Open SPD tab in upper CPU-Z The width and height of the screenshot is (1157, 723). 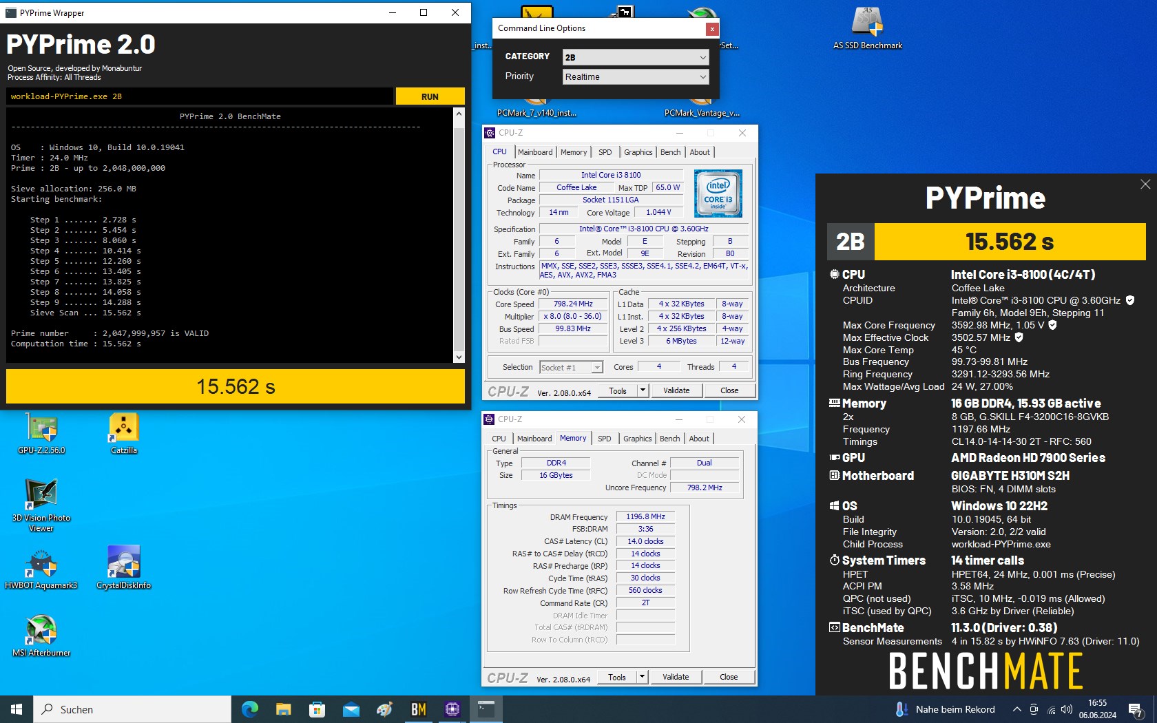[x=605, y=152]
